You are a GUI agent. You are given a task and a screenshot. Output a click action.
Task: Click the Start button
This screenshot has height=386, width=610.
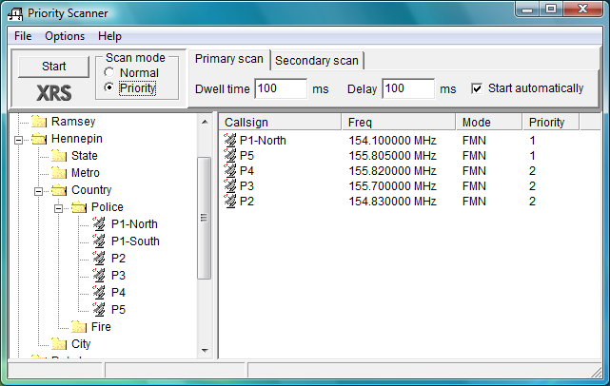coord(53,67)
